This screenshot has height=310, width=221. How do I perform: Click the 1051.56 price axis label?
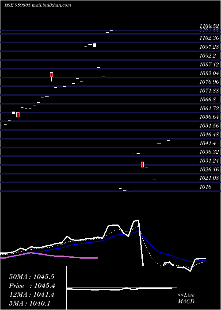209,126
